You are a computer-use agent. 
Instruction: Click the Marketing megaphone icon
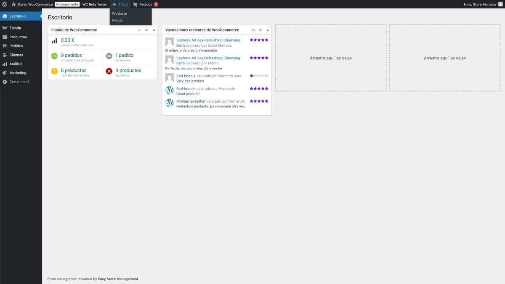5,72
